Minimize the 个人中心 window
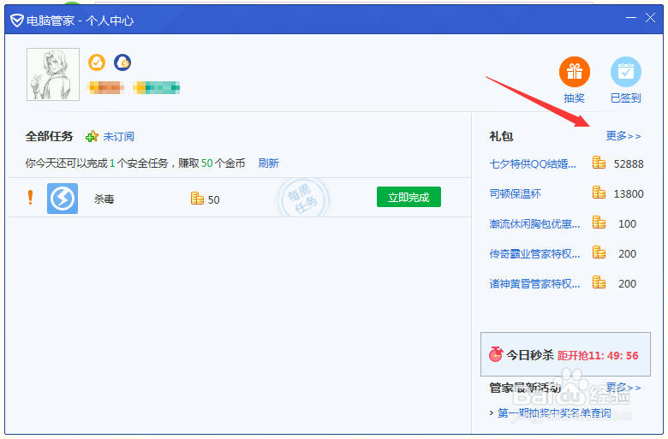This screenshot has width=668, height=439. click(x=631, y=18)
